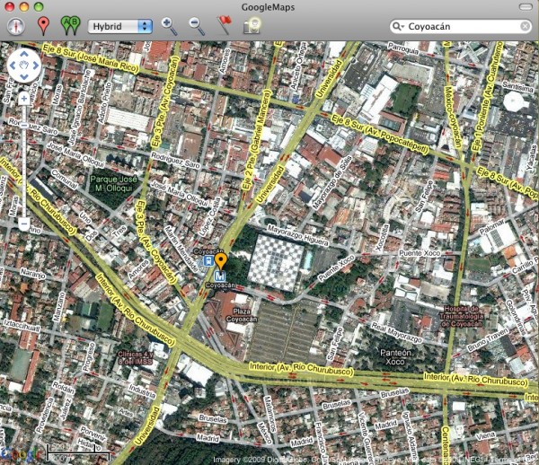Pan the map left with arrow control

(13, 66)
